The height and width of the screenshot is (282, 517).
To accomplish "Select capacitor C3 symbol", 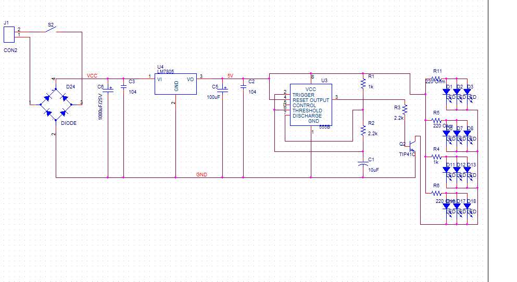I will pyautogui.click(x=123, y=87).
